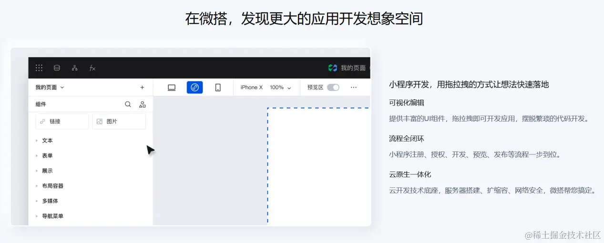This screenshot has height=243, width=604.
Task: Select the mini program preview icon
Action: [195, 87]
